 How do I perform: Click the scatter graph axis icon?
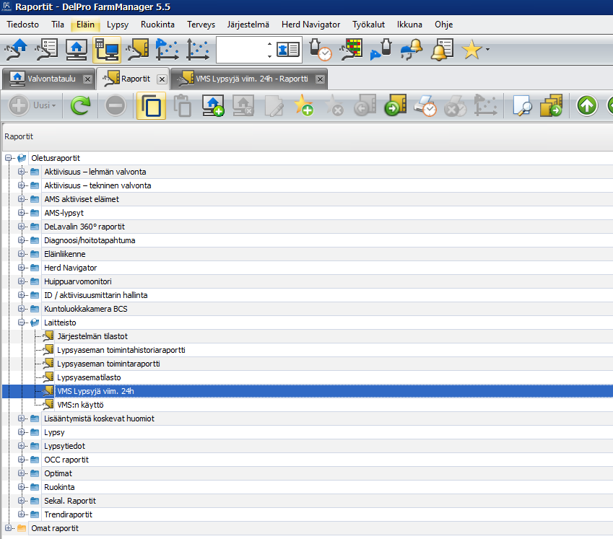(x=197, y=50)
